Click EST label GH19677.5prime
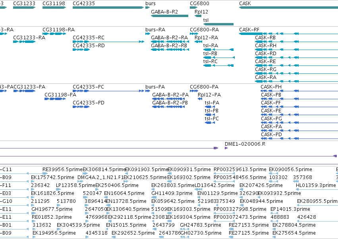Screen dimensions: 338x239 pos(52,209)
